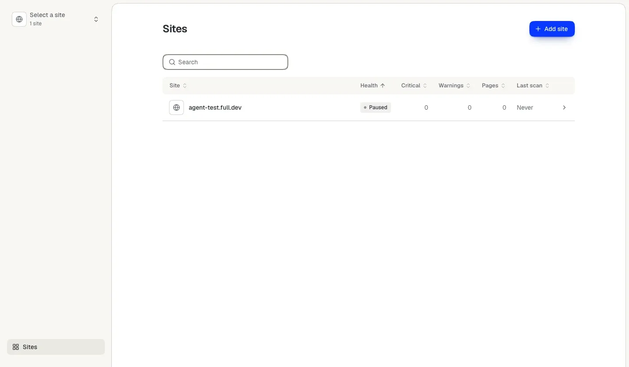Click the sort icon next to Site header
The width and height of the screenshot is (629, 367).
185,86
